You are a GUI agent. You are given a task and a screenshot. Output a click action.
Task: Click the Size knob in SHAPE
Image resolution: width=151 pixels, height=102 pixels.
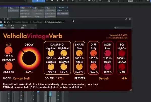[79, 53]
